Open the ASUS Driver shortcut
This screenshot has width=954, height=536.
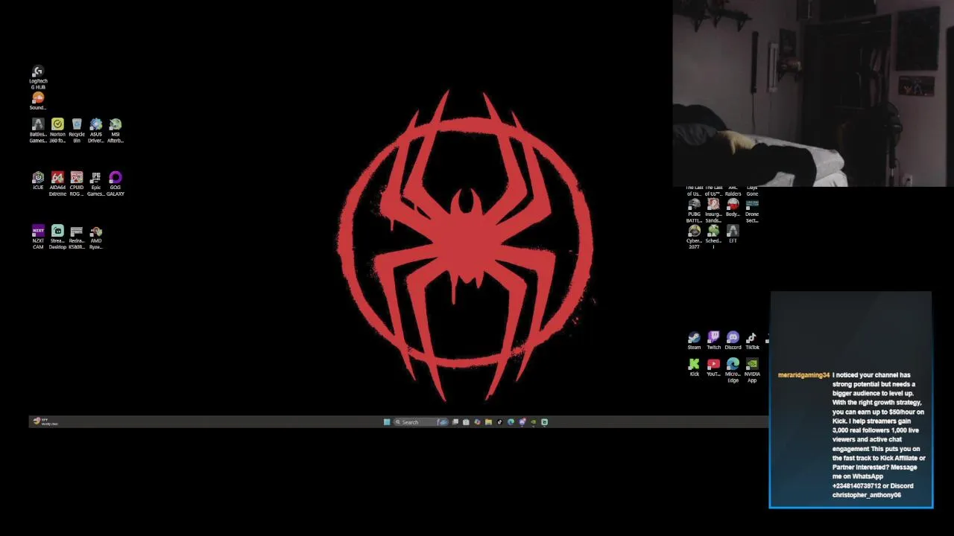(x=96, y=130)
